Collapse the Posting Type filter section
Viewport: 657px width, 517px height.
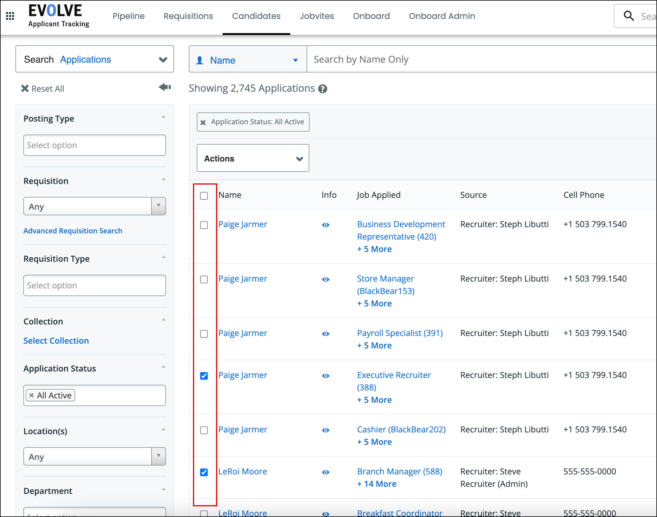coord(164,117)
